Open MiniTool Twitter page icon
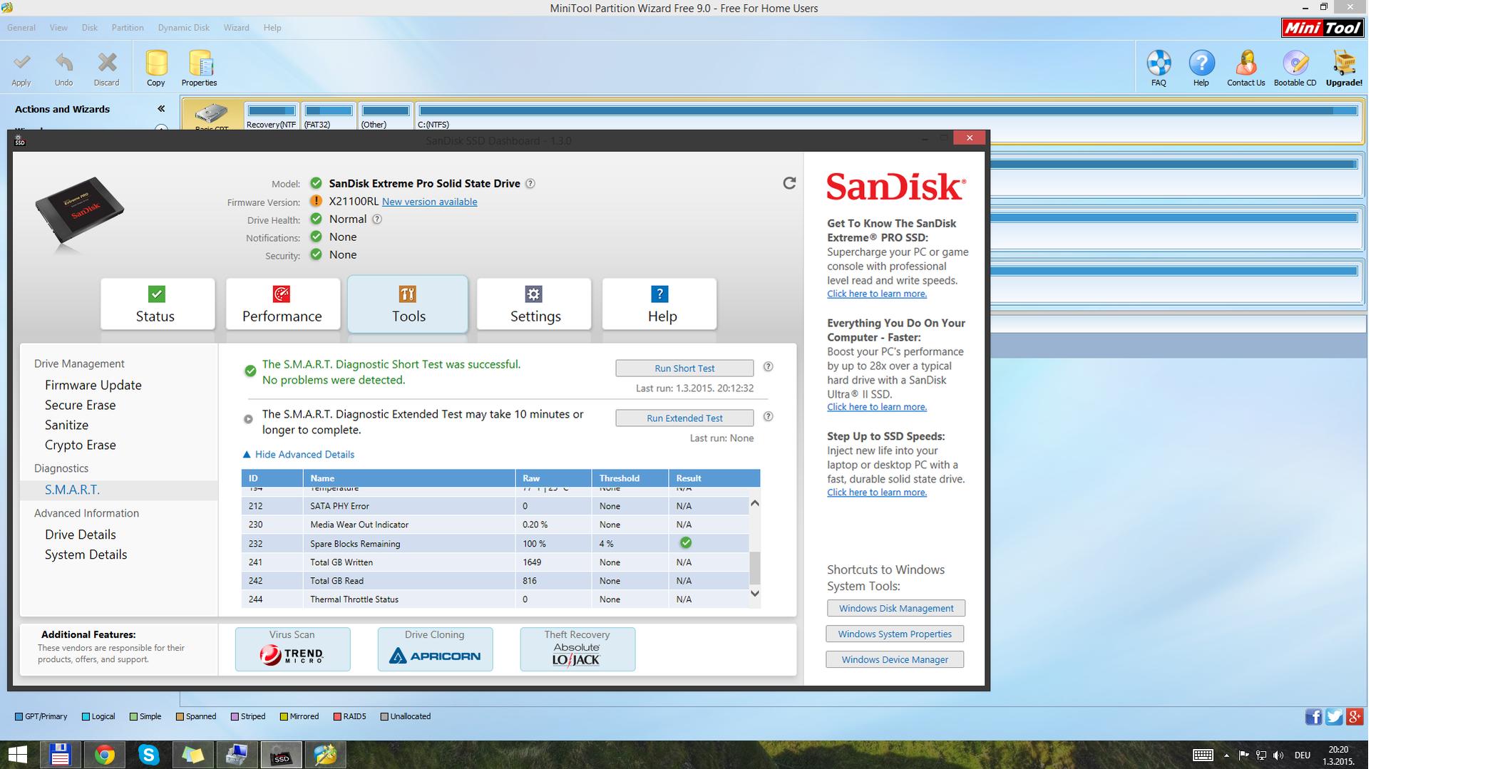This screenshot has width=1495, height=769. click(x=1334, y=717)
